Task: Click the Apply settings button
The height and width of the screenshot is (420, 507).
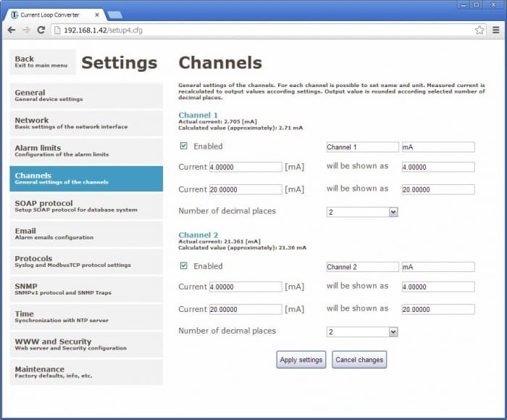Action: tap(301, 360)
